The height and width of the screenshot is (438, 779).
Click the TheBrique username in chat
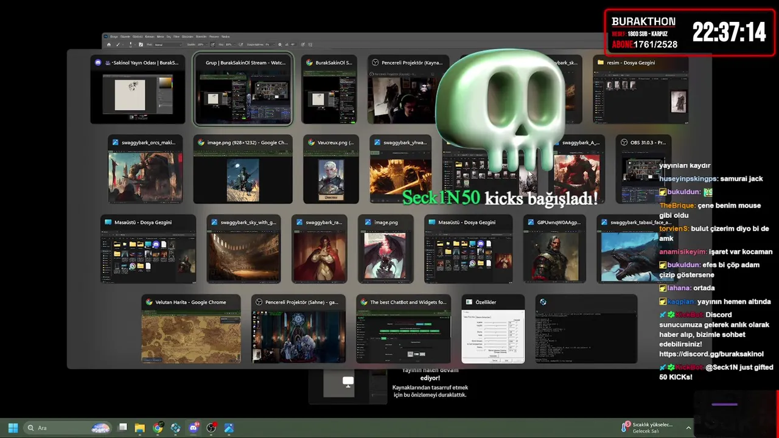(677, 206)
